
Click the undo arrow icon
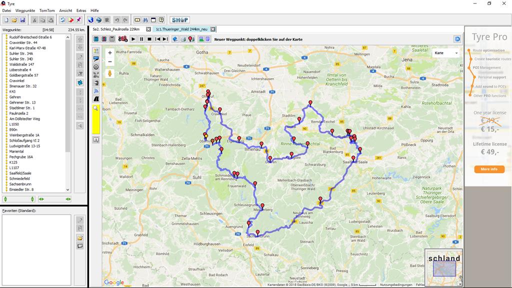coord(117,20)
